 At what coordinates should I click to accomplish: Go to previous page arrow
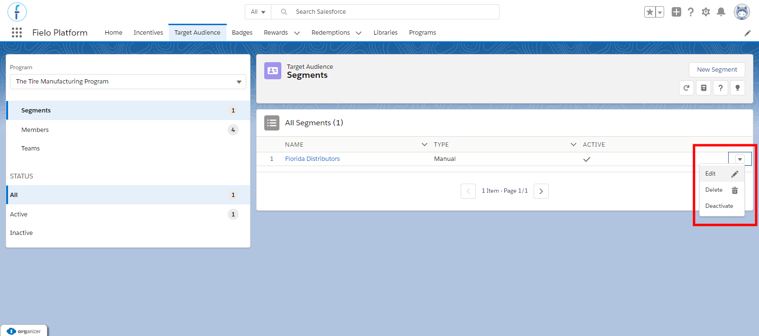pos(468,191)
